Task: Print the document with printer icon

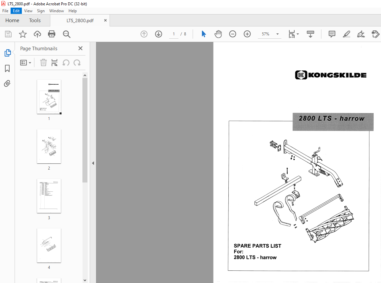Action: 52,34
